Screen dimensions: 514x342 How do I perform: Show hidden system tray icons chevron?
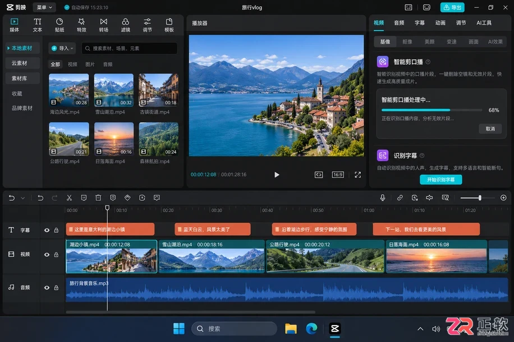[x=420, y=329]
